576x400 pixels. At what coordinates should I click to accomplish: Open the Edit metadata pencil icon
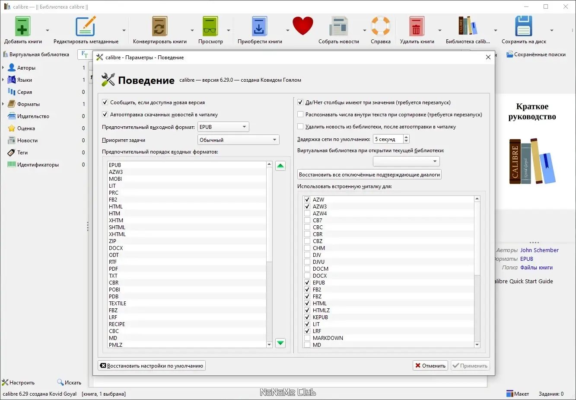(86, 26)
